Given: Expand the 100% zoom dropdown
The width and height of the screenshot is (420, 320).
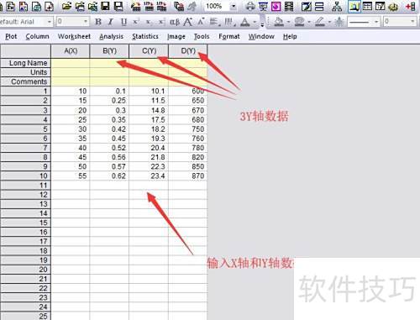Looking at the screenshot, I should tap(234, 6).
